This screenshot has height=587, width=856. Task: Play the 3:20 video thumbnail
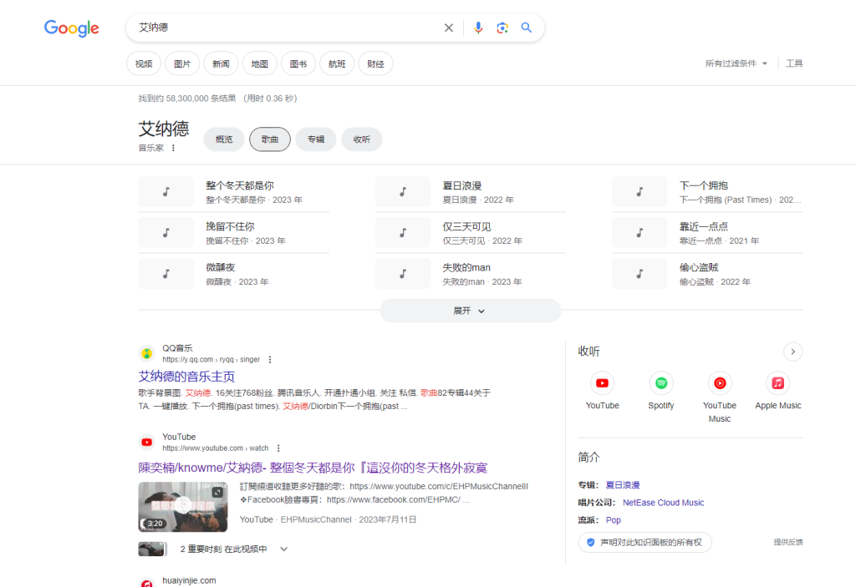coord(183,507)
